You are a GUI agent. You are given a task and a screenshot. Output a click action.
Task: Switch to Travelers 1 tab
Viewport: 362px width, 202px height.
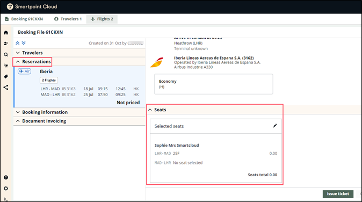(x=68, y=19)
